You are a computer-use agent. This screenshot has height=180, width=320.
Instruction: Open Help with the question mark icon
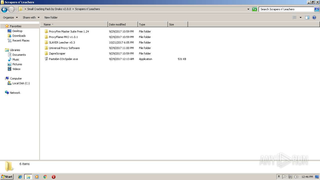(x=314, y=17)
